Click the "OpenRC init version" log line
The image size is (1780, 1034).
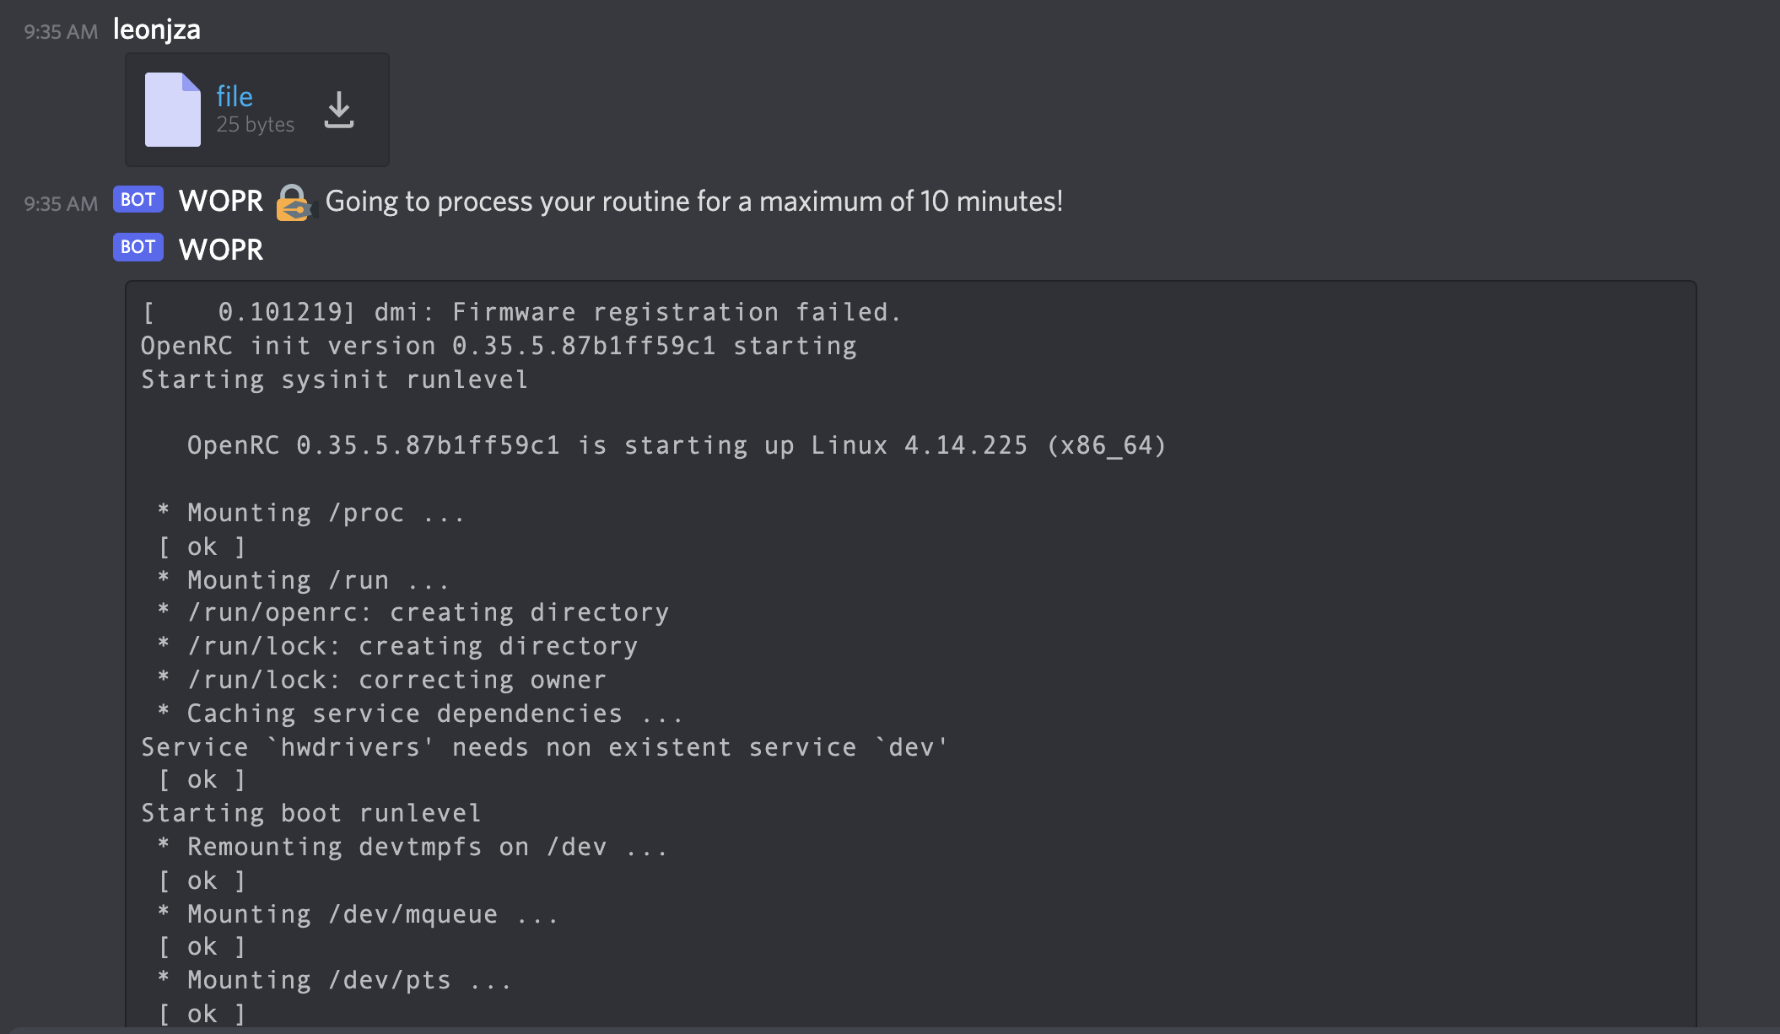click(499, 347)
